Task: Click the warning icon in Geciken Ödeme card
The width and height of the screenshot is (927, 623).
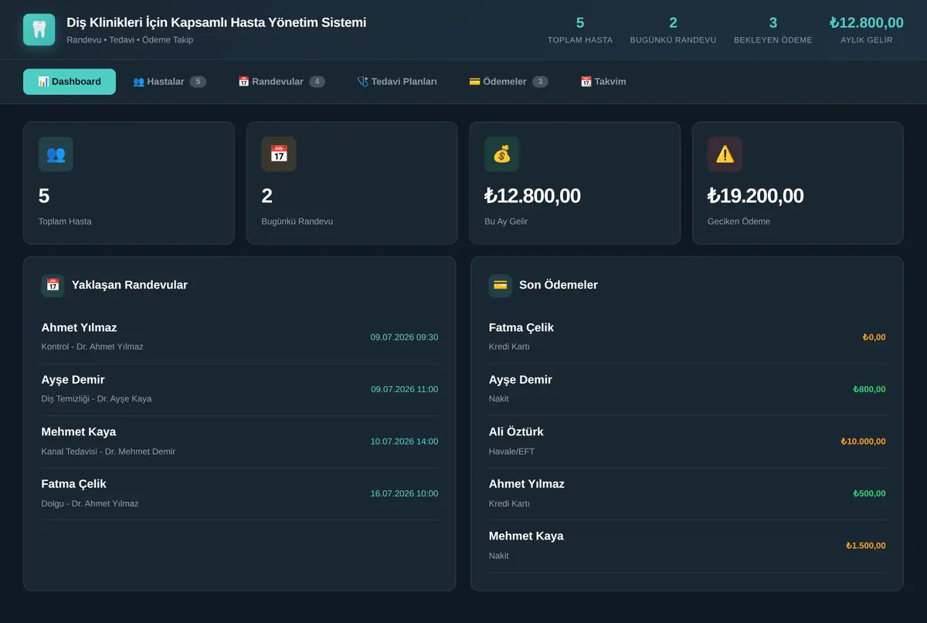Action: [x=725, y=154]
